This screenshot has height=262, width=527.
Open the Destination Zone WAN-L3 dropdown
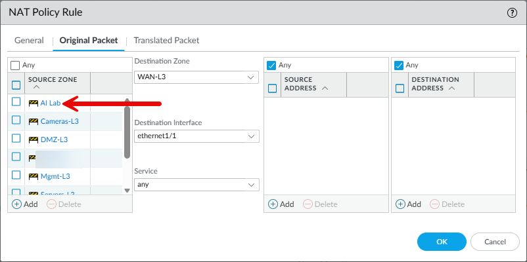(x=196, y=77)
